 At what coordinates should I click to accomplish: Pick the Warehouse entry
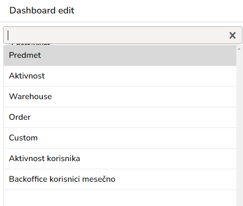[x=120, y=97]
